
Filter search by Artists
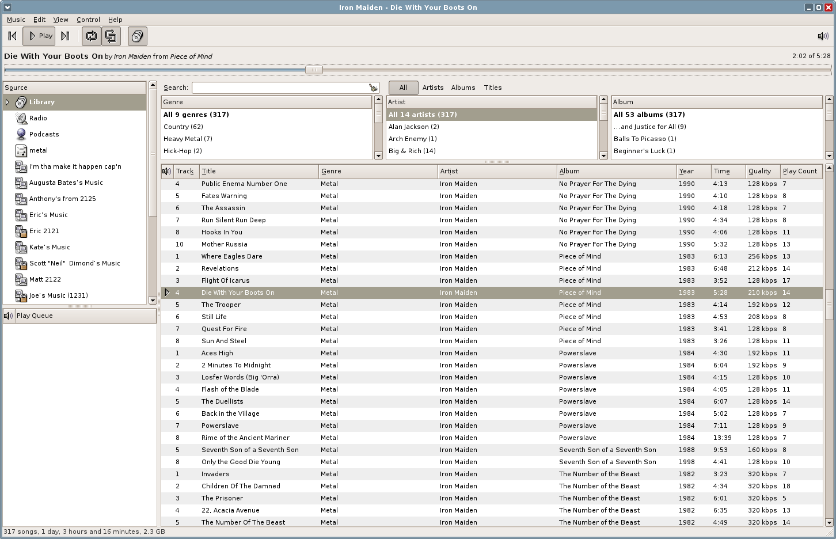(433, 88)
